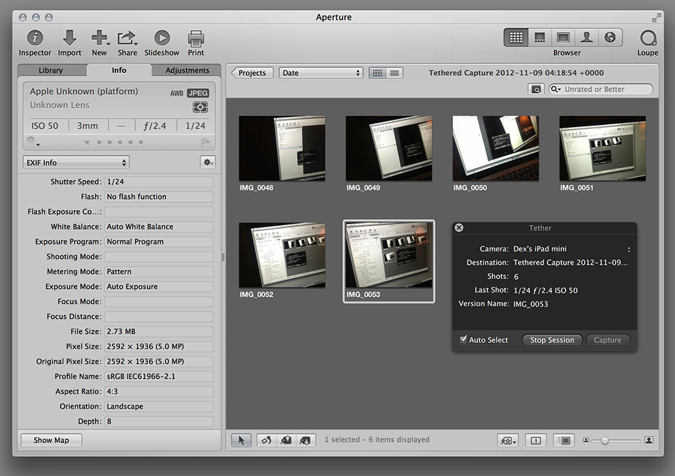
Task: Toggle the Auto Select checkbox
Action: click(463, 340)
